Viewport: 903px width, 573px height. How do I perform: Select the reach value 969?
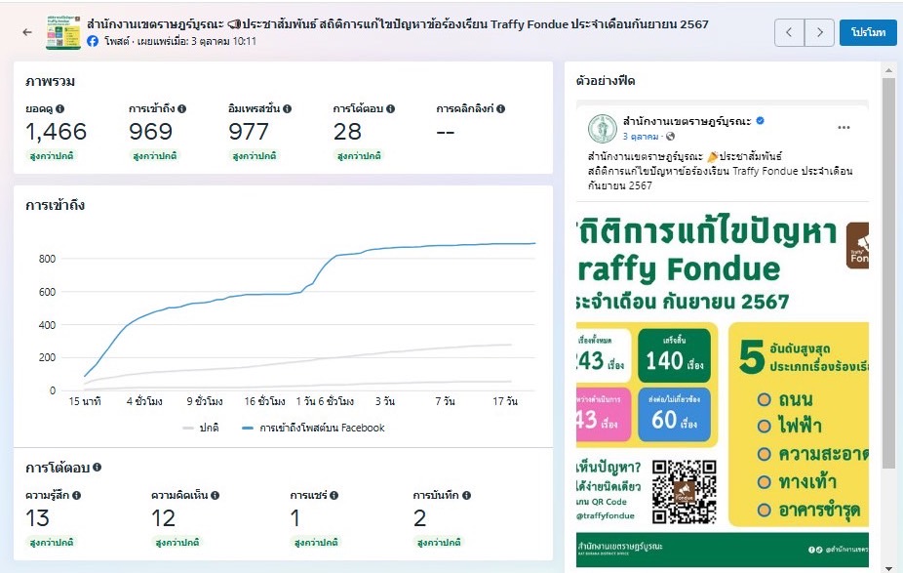151,132
